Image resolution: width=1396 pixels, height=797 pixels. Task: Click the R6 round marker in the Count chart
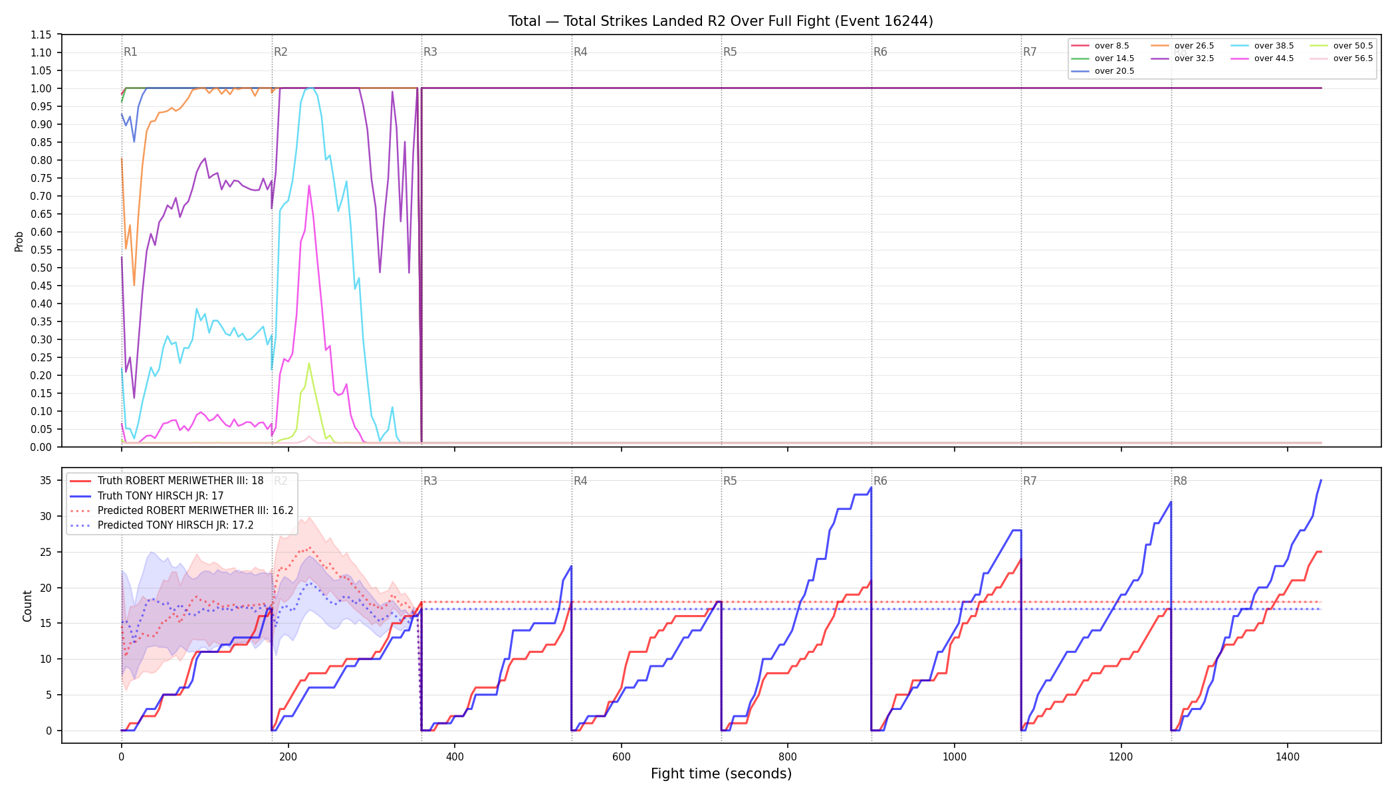pyautogui.click(x=880, y=481)
